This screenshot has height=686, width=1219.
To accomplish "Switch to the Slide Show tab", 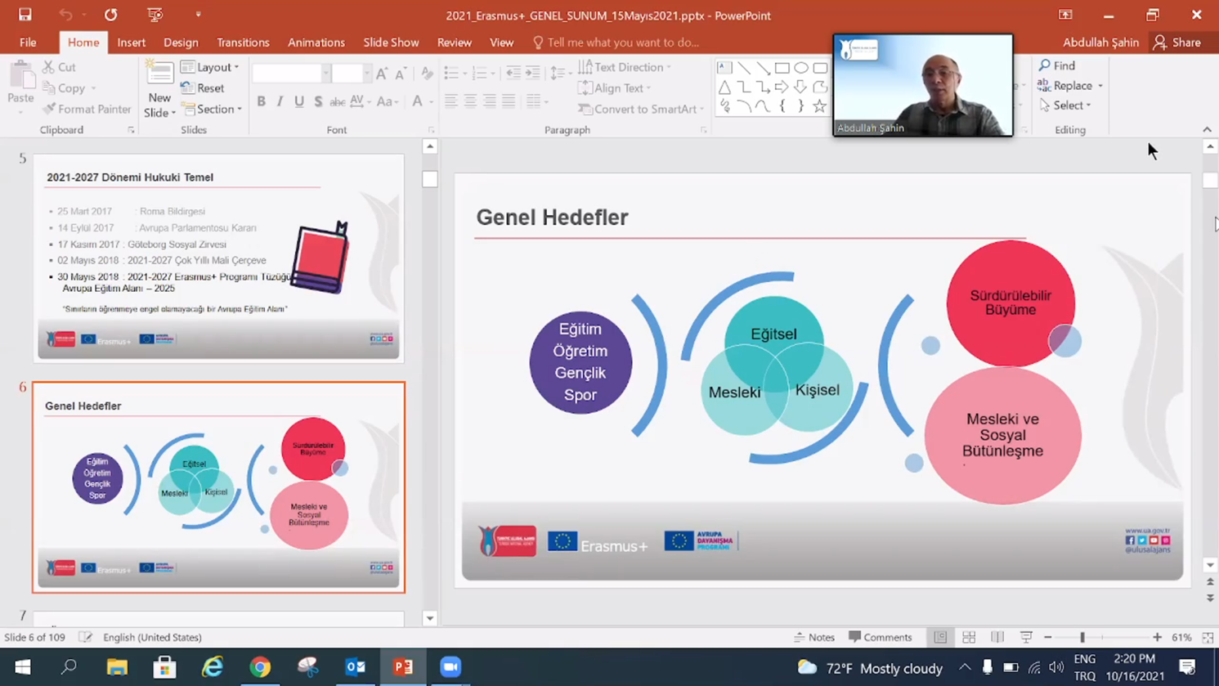I will [x=391, y=43].
